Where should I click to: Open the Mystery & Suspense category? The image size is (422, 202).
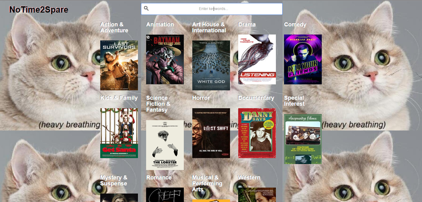(x=114, y=181)
